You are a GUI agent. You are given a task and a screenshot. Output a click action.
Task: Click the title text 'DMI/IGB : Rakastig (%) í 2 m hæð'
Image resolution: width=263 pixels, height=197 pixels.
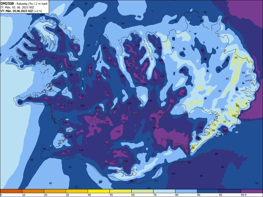(x=24, y=3)
